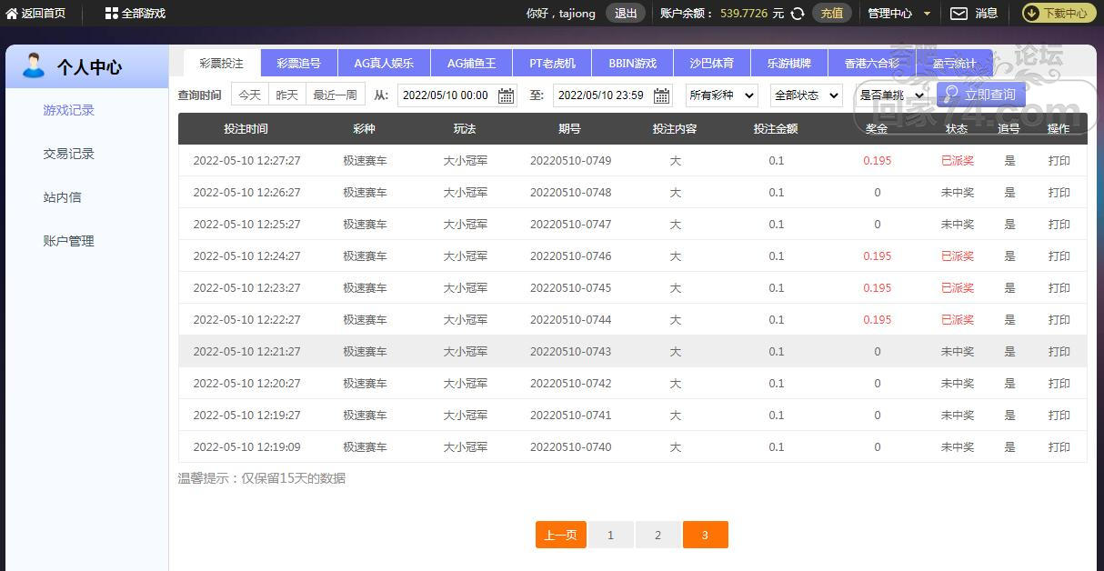Click the 退出 logout button
The width and height of the screenshot is (1104, 571).
click(626, 14)
